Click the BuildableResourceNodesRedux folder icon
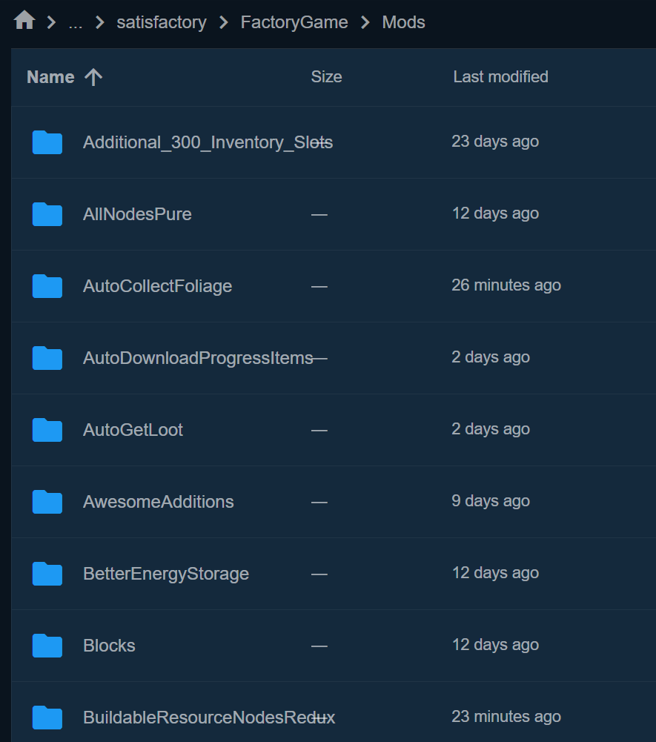656x742 pixels. click(47, 718)
